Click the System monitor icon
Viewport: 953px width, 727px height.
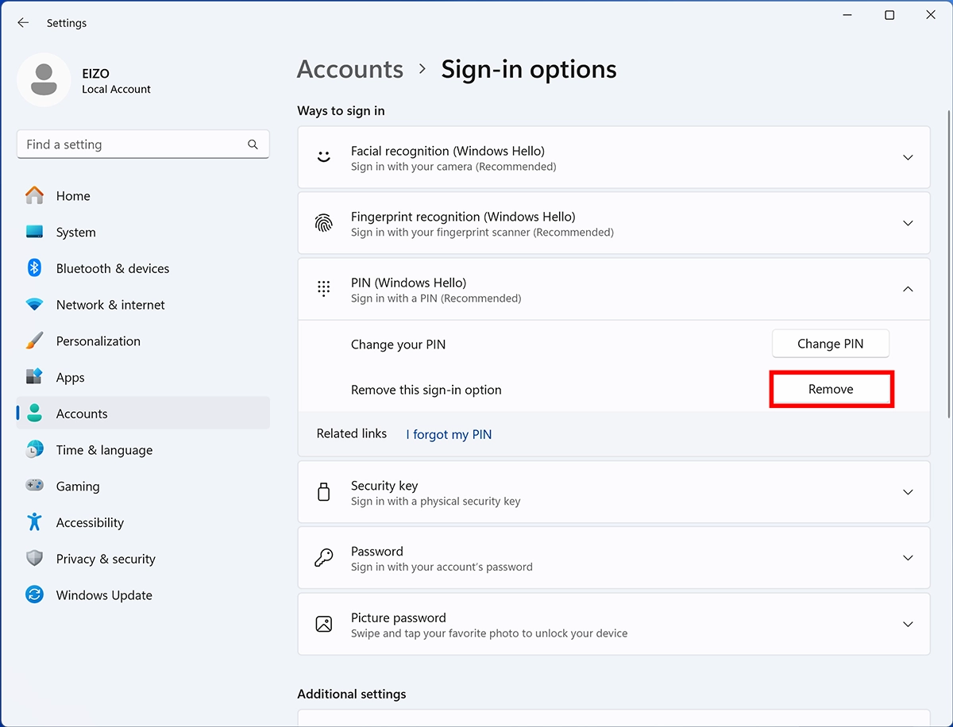[x=34, y=232]
